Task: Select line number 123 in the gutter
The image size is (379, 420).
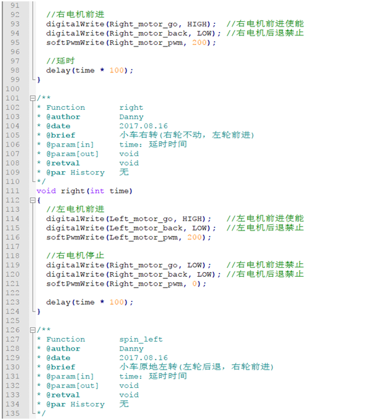Action: pos(13,302)
